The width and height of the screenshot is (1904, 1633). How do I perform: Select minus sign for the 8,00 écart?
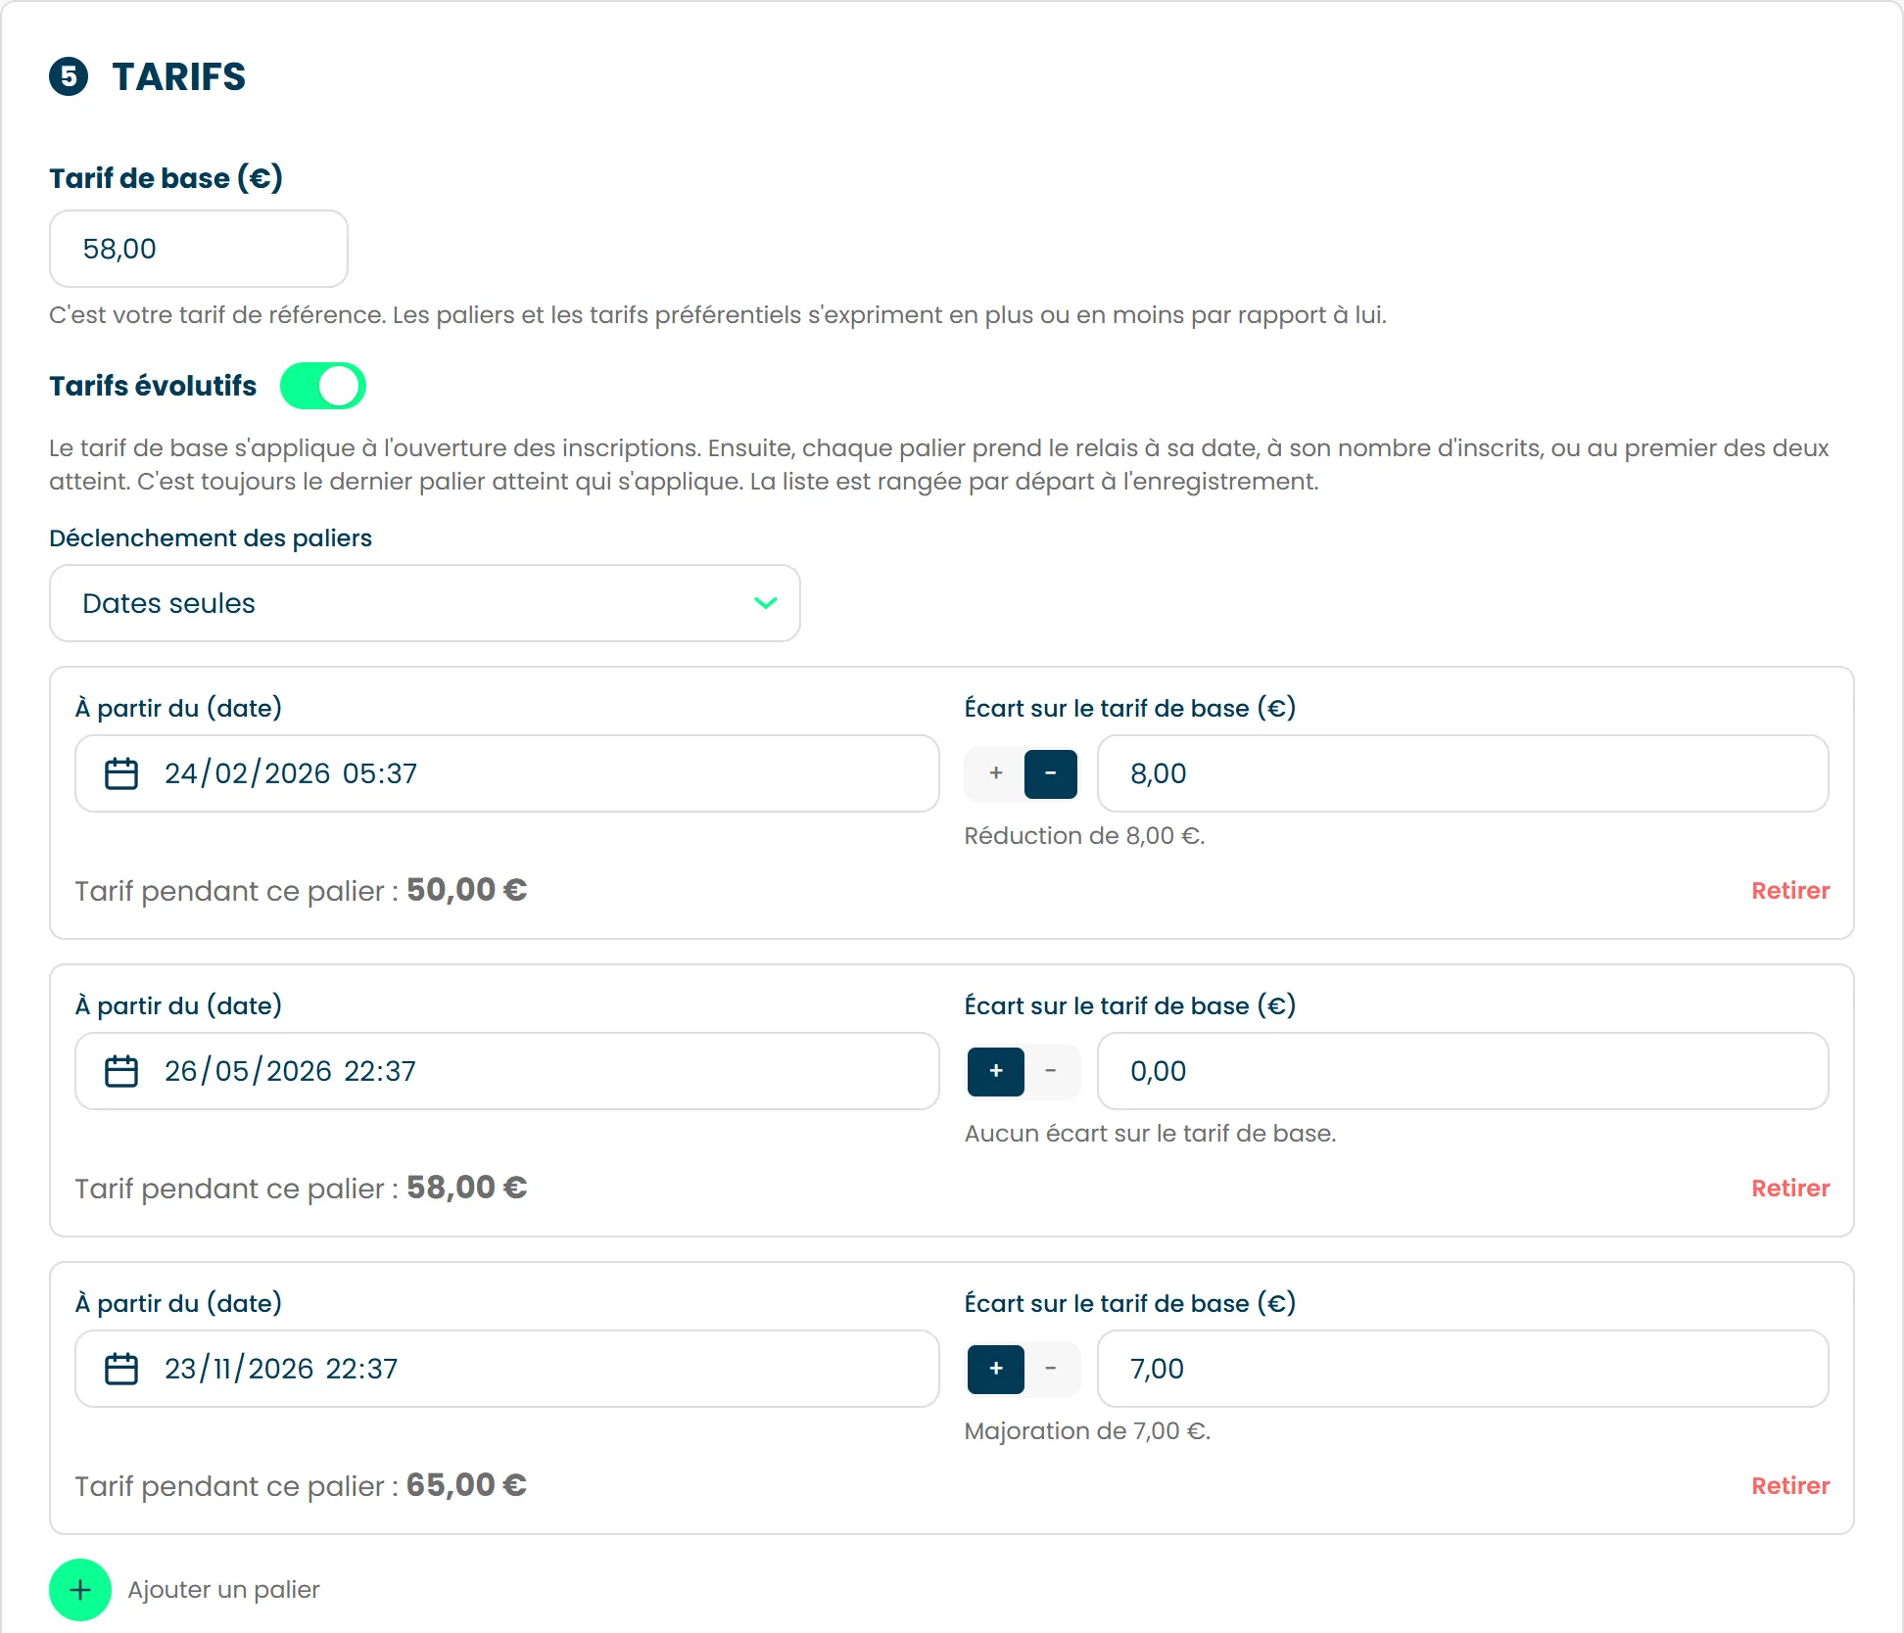point(1051,773)
